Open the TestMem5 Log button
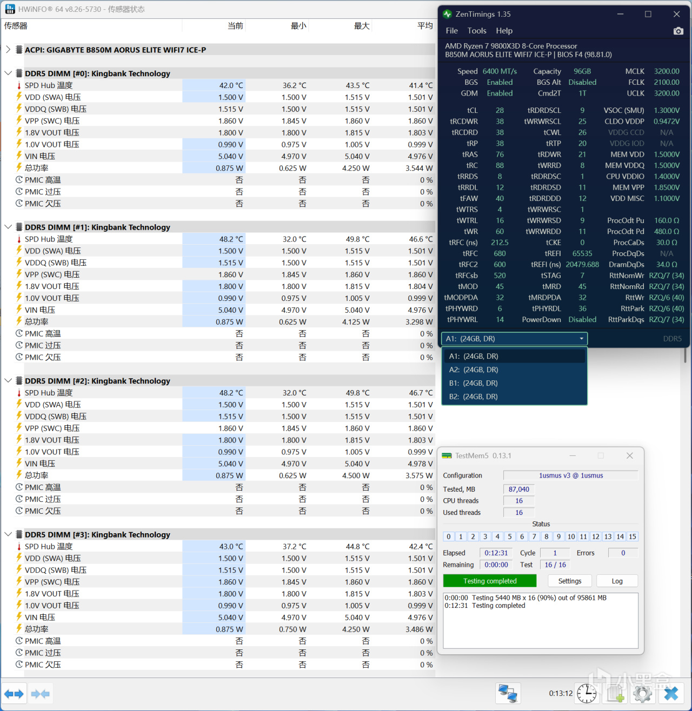This screenshot has height=711, width=692. [617, 581]
